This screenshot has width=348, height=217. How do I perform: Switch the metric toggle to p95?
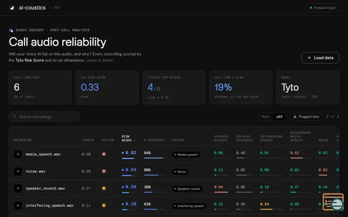click(x=279, y=117)
